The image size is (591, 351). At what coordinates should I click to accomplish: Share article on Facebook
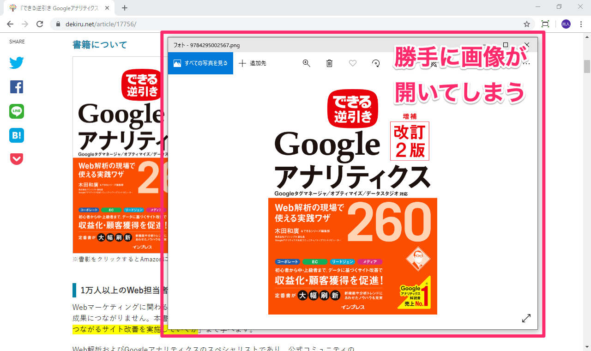click(17, 87)
